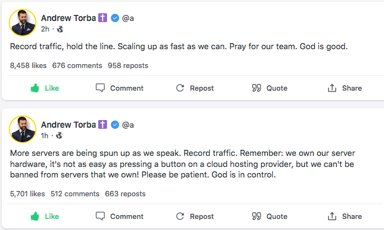Open Andrew Torba avatar on second post
Viewport: 384px width, 230px height.
click(23, 129)
